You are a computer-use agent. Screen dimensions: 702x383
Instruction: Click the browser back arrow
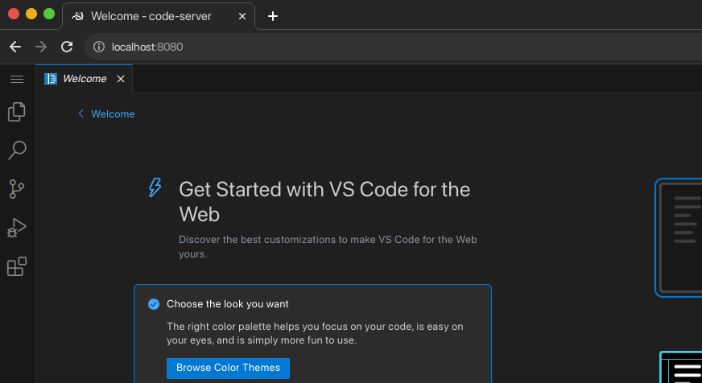pos(15,47)
